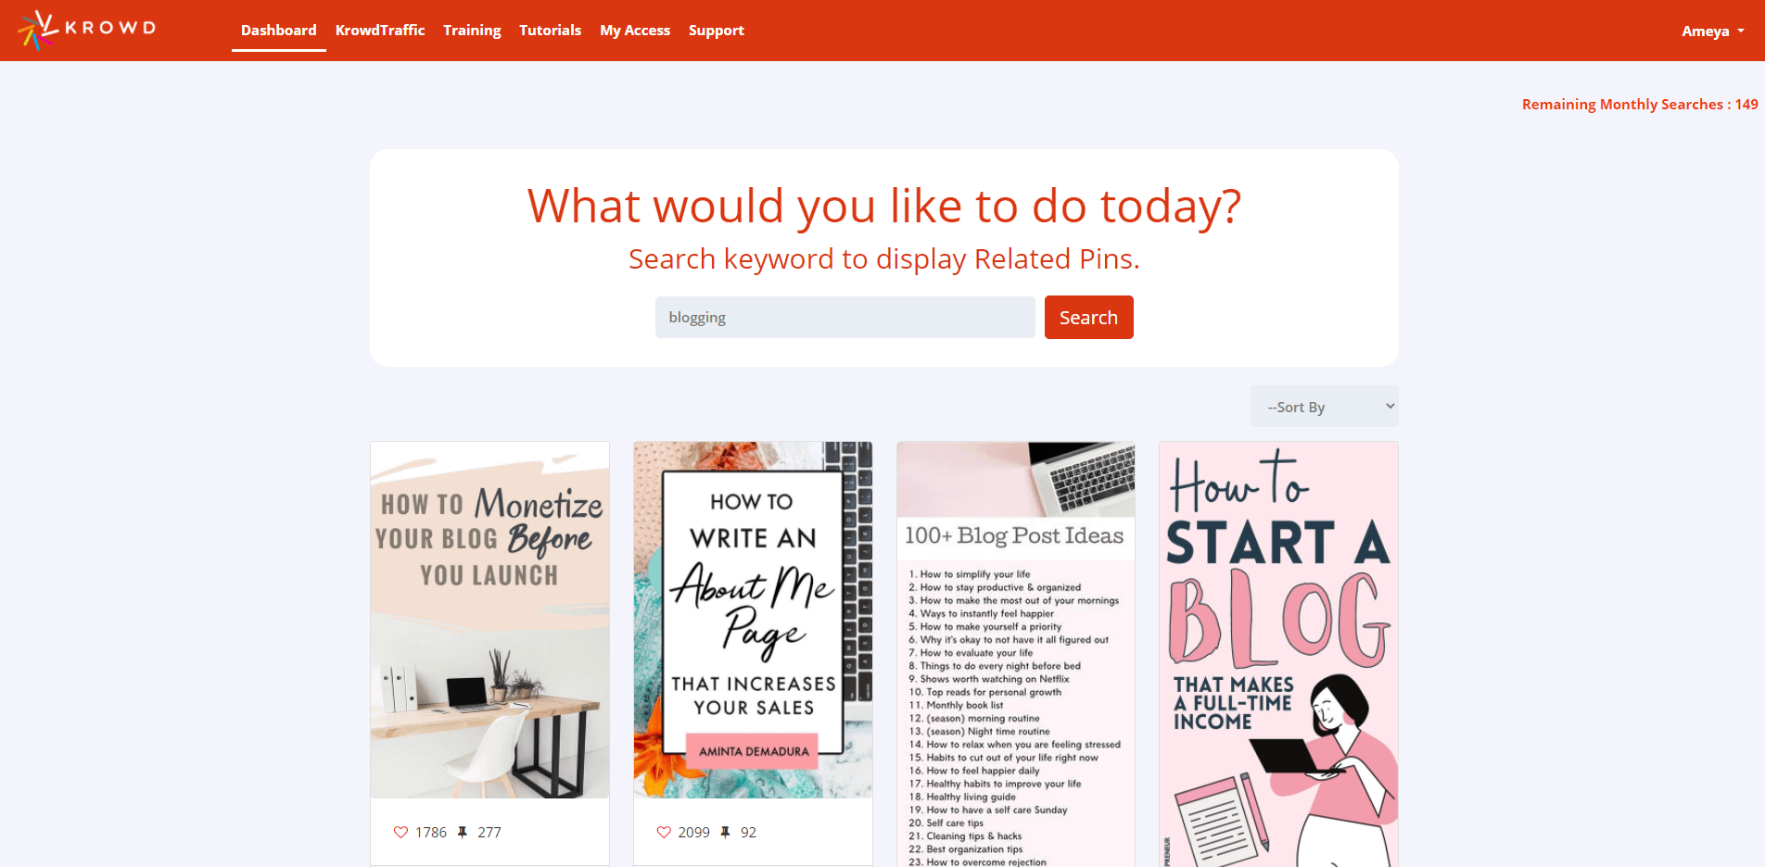
Task: Select the Tutorials menu item
Action: point(550,31)
